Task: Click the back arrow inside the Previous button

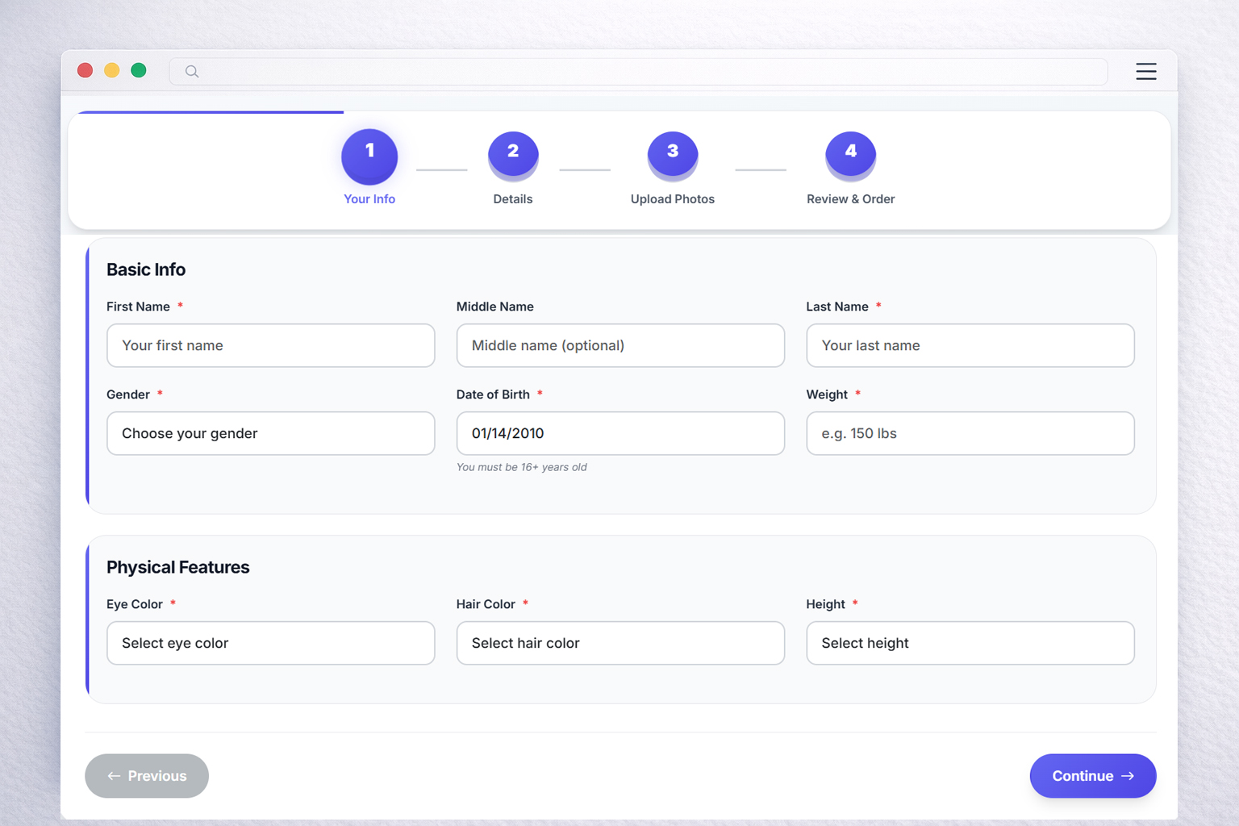Action: (113, 775)
